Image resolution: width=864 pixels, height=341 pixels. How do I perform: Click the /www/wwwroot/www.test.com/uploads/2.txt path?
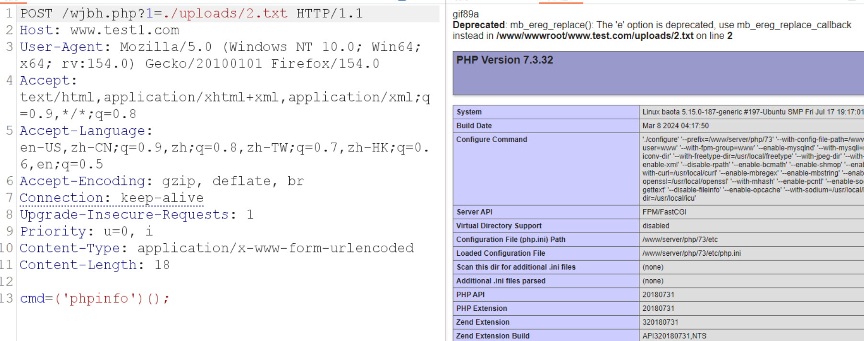click(595, 36)
